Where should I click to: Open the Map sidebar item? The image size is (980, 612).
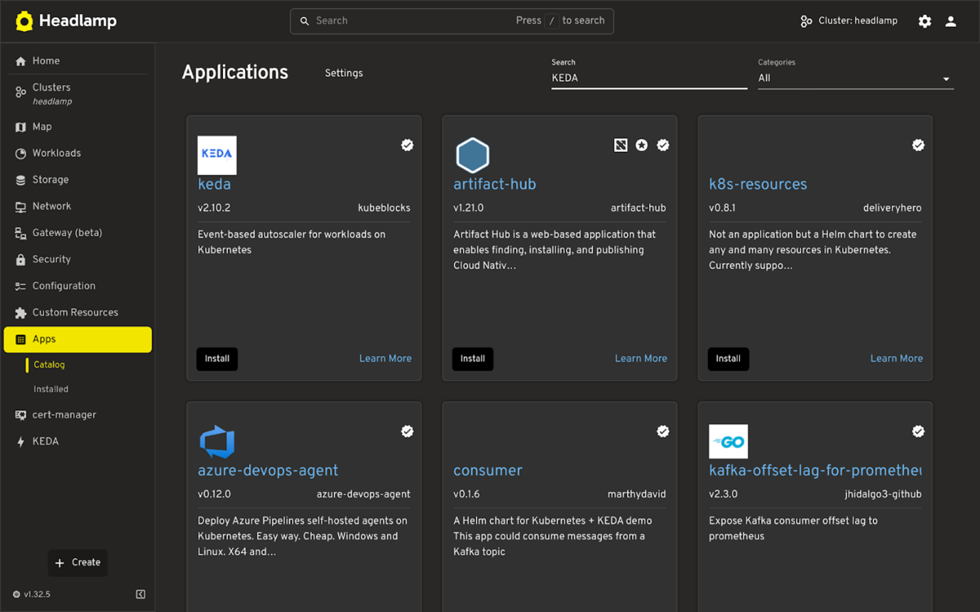77,126
